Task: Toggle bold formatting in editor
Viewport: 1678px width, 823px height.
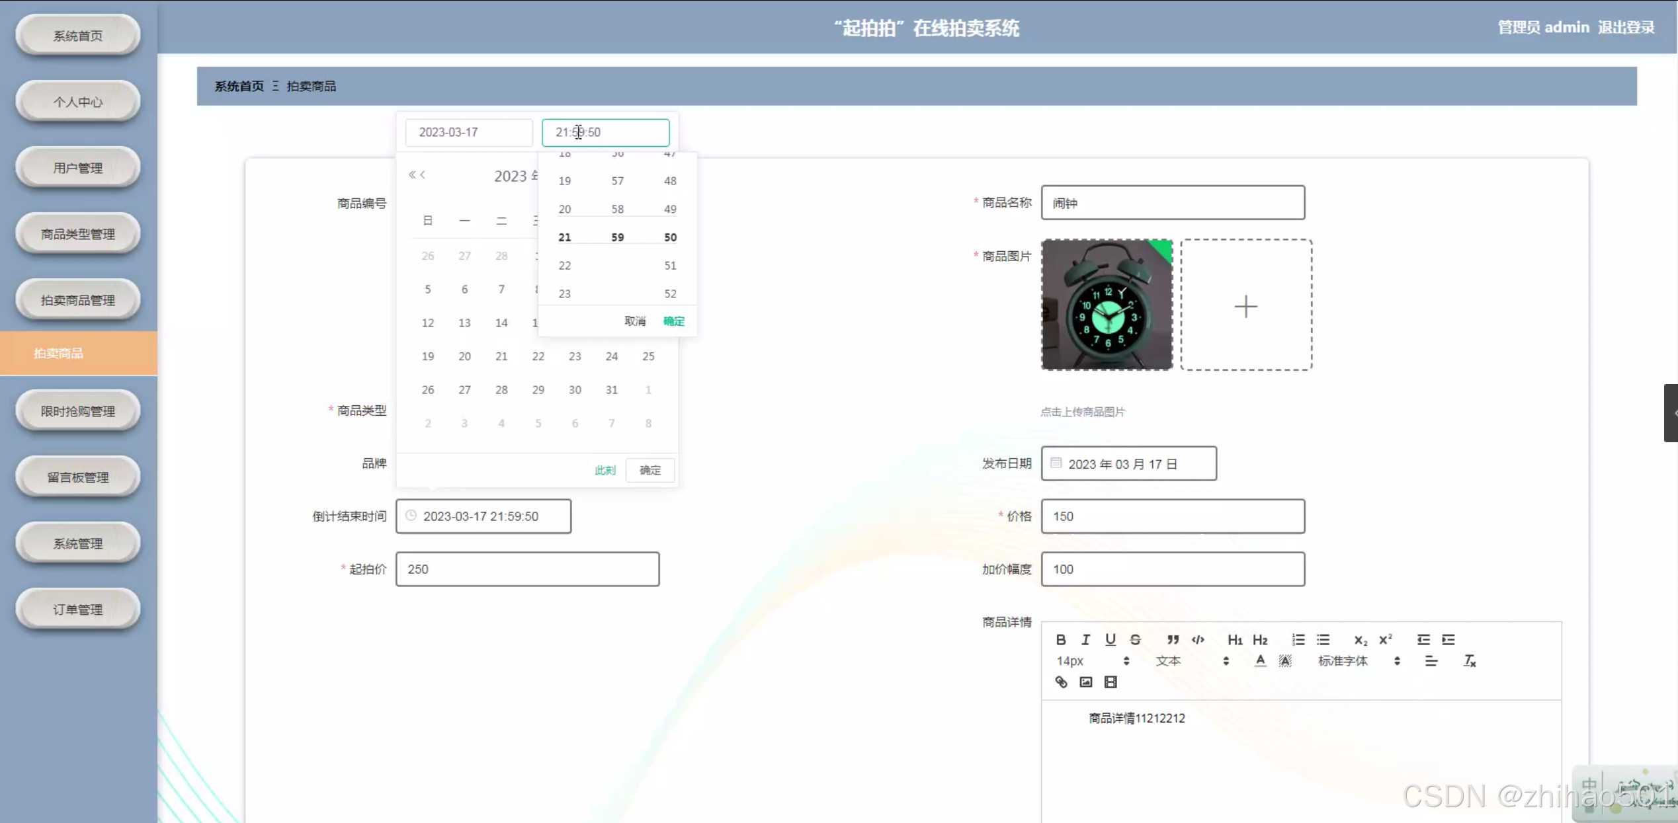Action: tap(1060, 639)
